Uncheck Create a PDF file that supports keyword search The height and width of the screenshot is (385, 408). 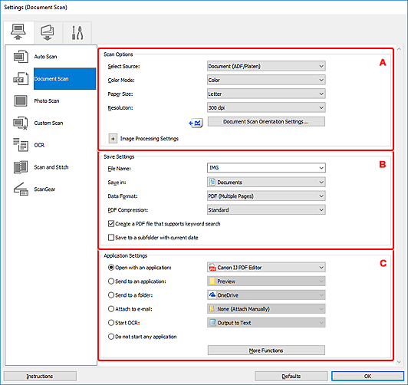[111, 223]
